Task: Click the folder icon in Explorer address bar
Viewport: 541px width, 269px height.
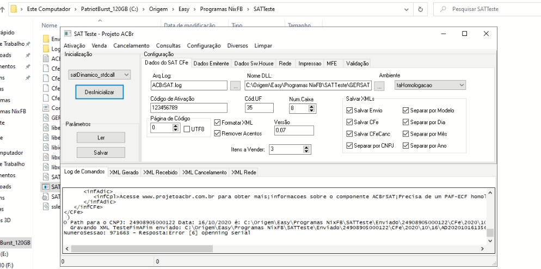Action: click(14, 9)
